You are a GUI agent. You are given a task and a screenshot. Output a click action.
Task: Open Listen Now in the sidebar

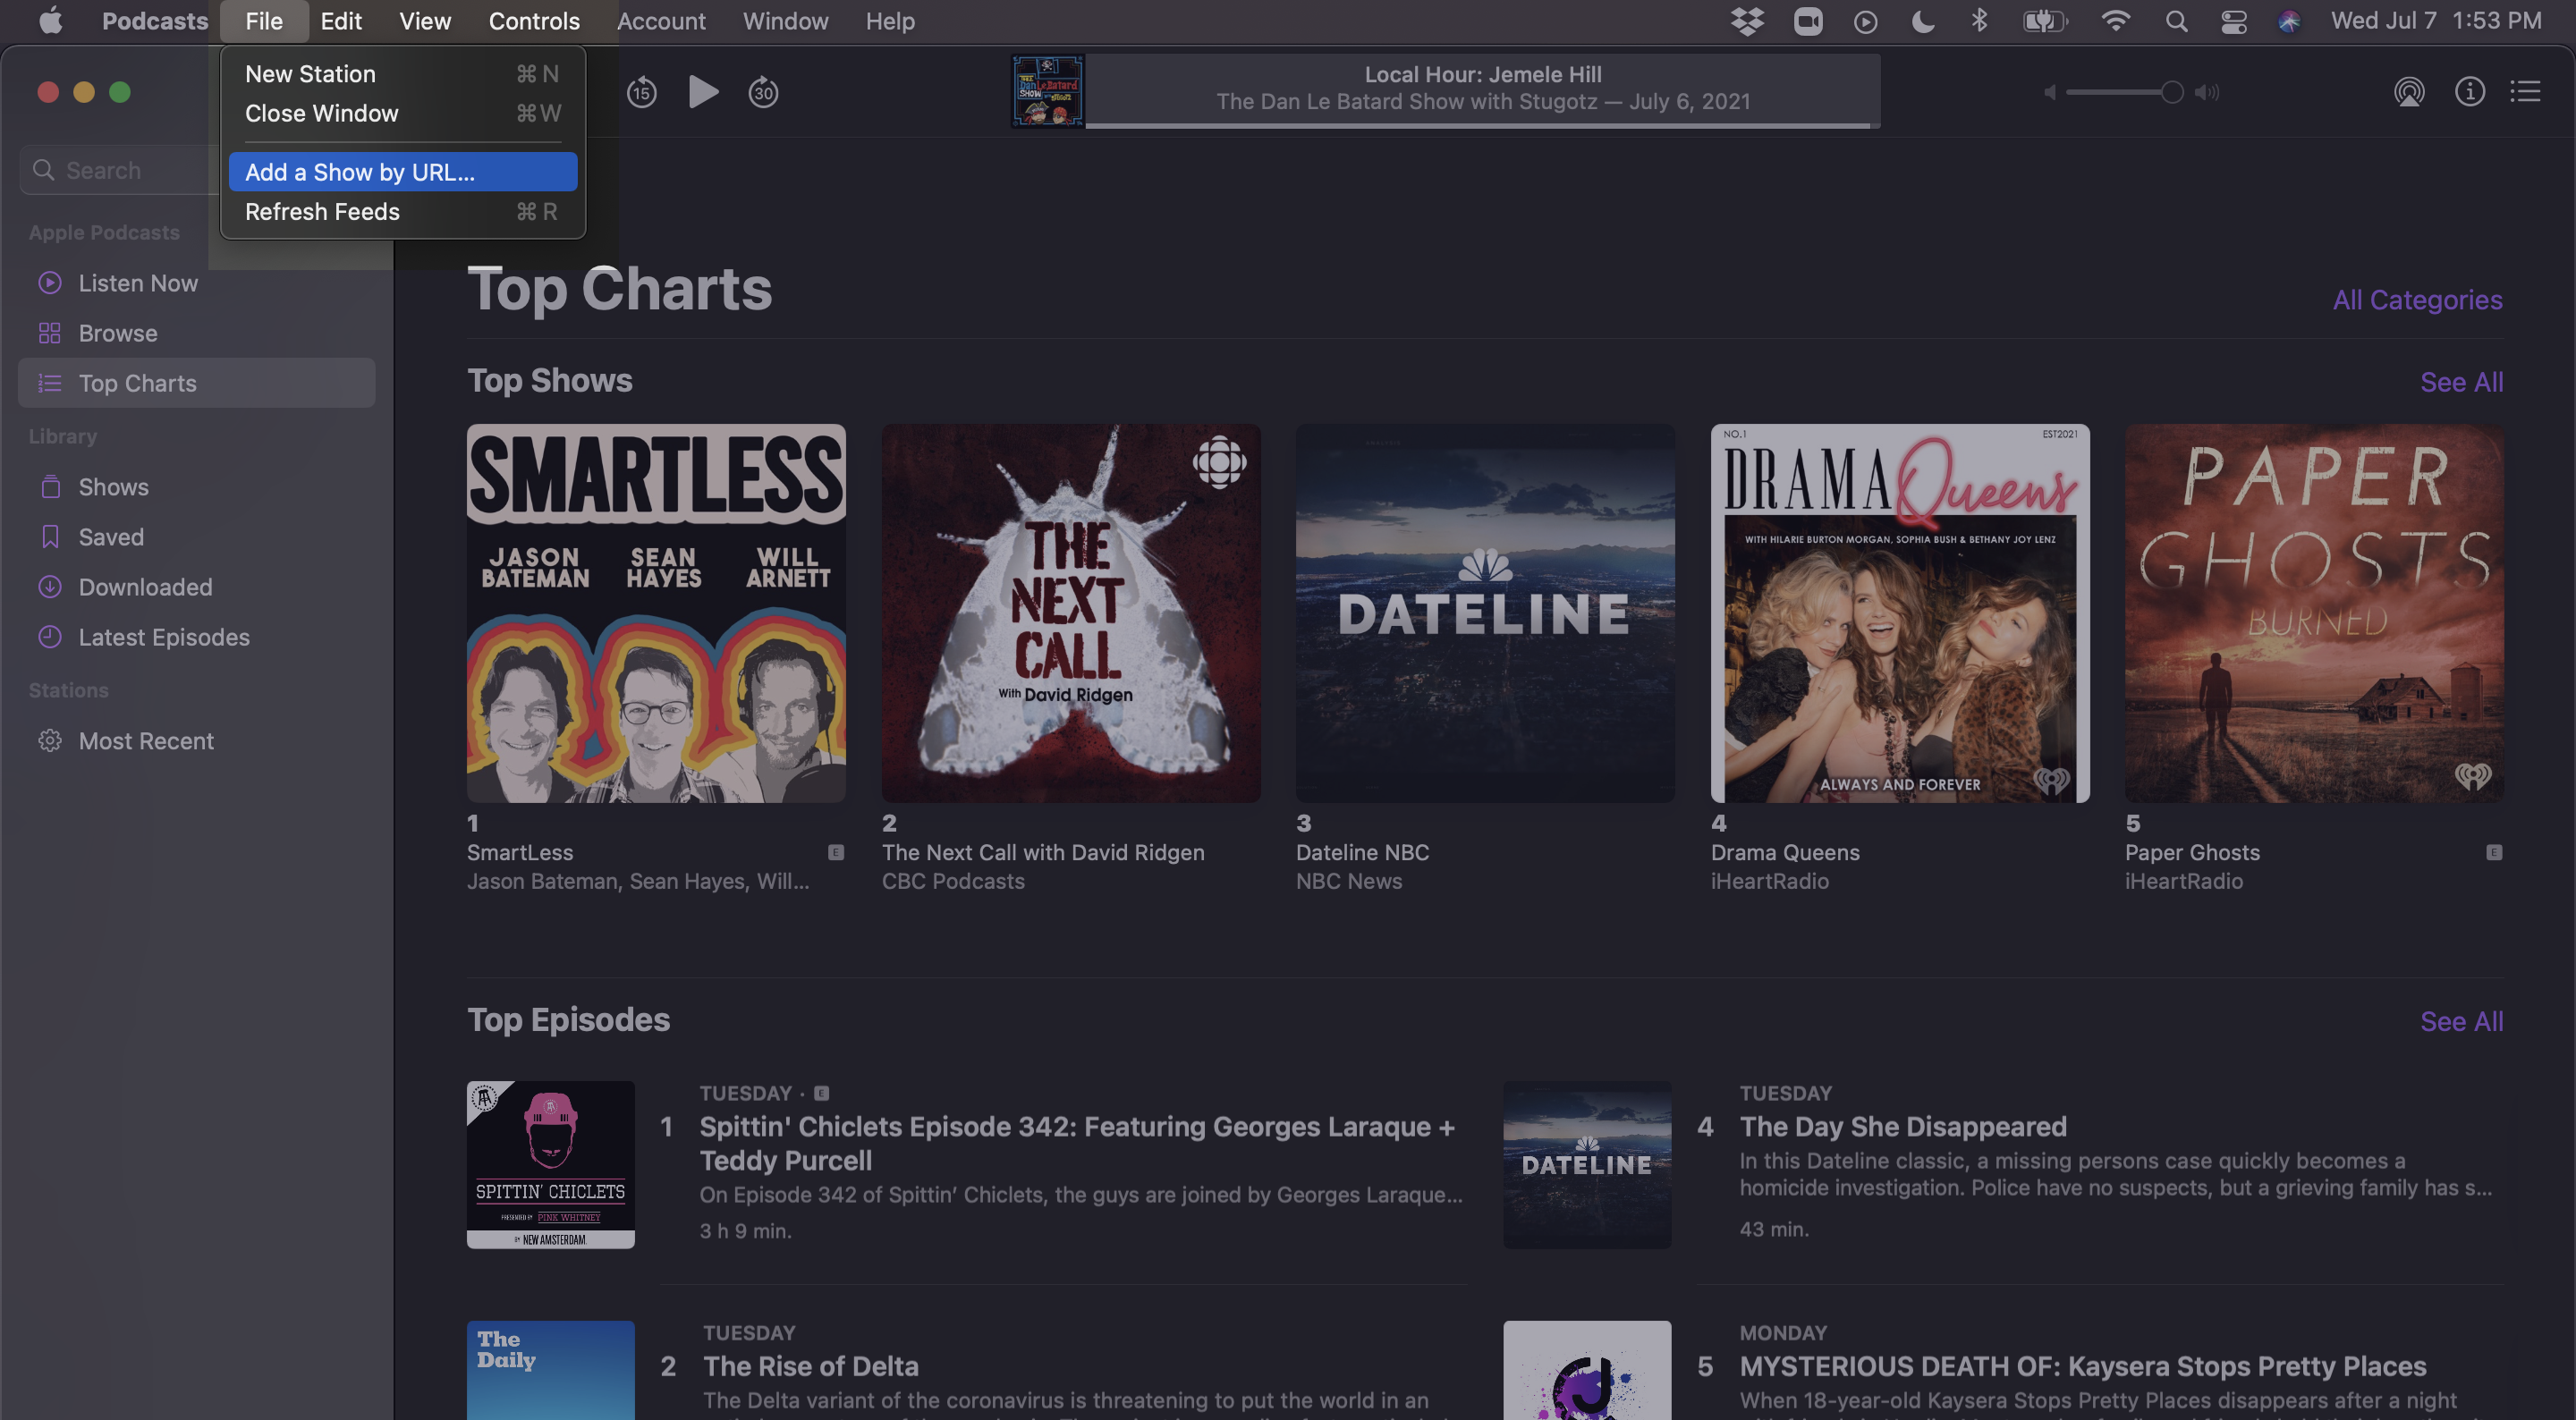pyautogui.click(x=137, y=283)
